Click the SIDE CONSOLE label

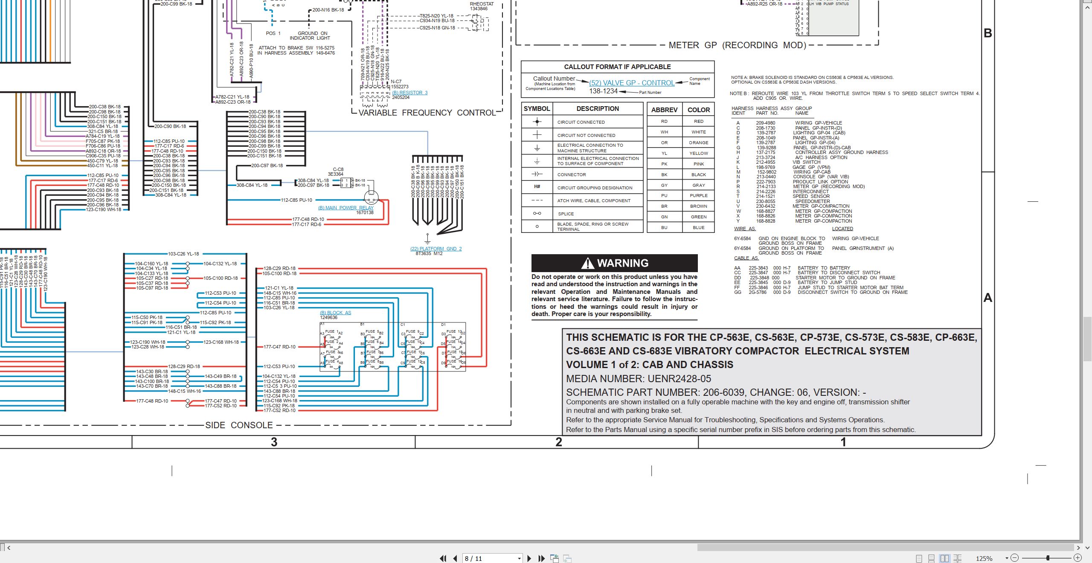pyautogui.click(x=239, y=425)
